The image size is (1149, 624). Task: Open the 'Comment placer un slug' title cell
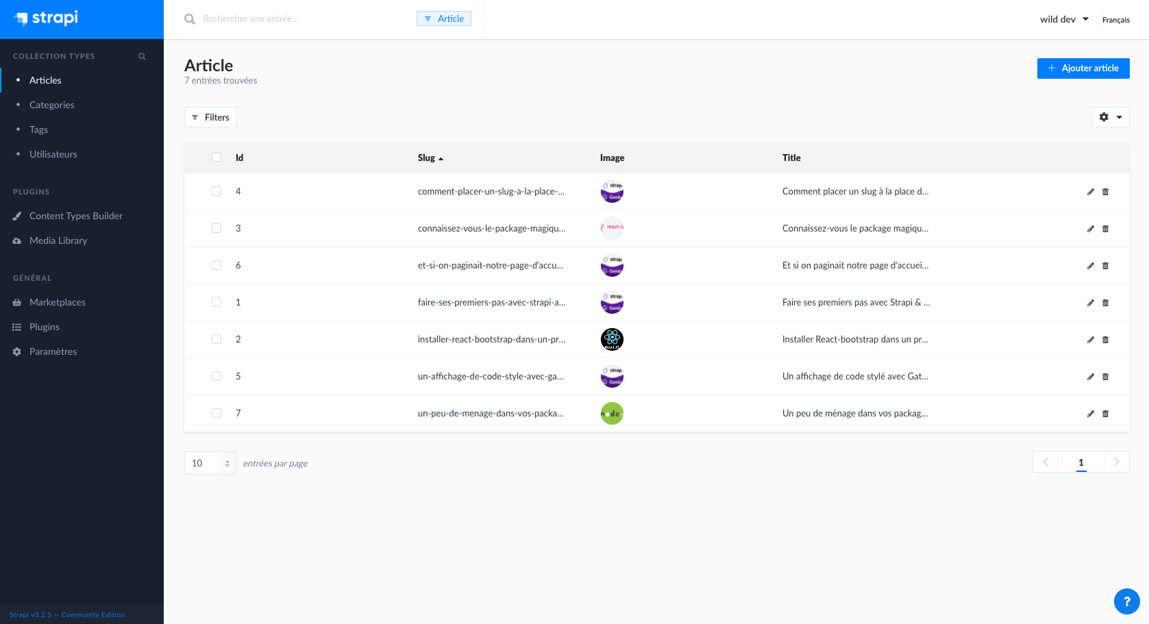[855, 191]
